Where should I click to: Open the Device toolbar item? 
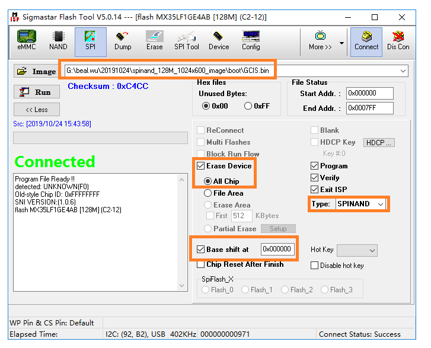[x=219, y=41]
